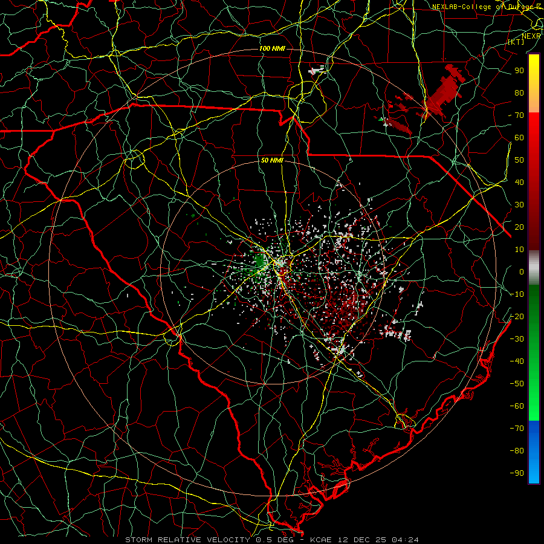Click the 90 value on the velocity scale
Image resolution: width=544 pixels, height=544 pixels.
519,71
